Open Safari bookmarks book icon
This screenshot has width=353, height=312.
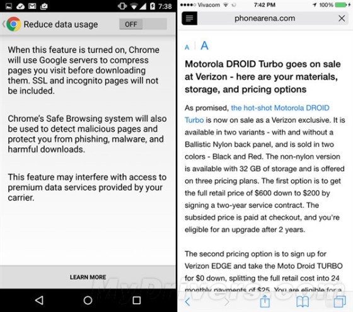[303, 302]
